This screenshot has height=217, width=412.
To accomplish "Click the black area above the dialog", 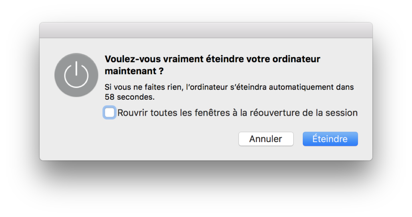I will [206, 10].
